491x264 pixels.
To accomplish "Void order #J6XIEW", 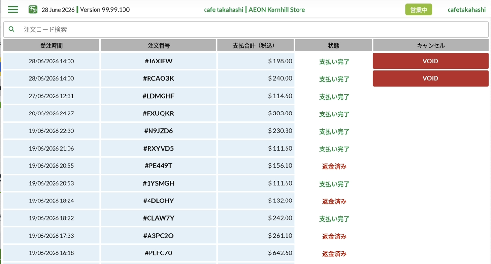I will click(x=431, y=61).
